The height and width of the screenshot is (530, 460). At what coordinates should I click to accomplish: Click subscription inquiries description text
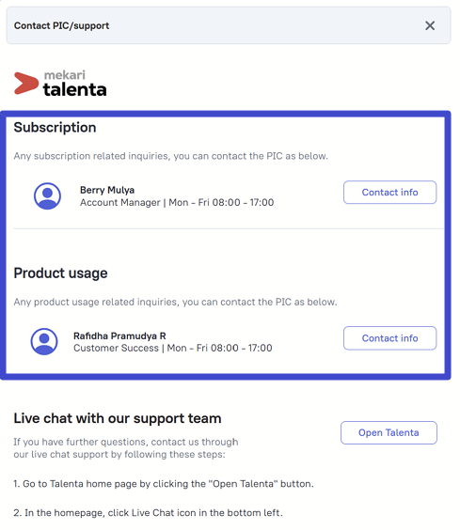click(171, 156)
